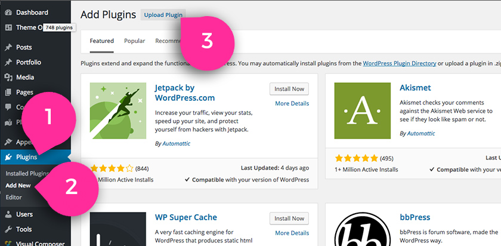Select Add New under Plugins

coord(18,186)
